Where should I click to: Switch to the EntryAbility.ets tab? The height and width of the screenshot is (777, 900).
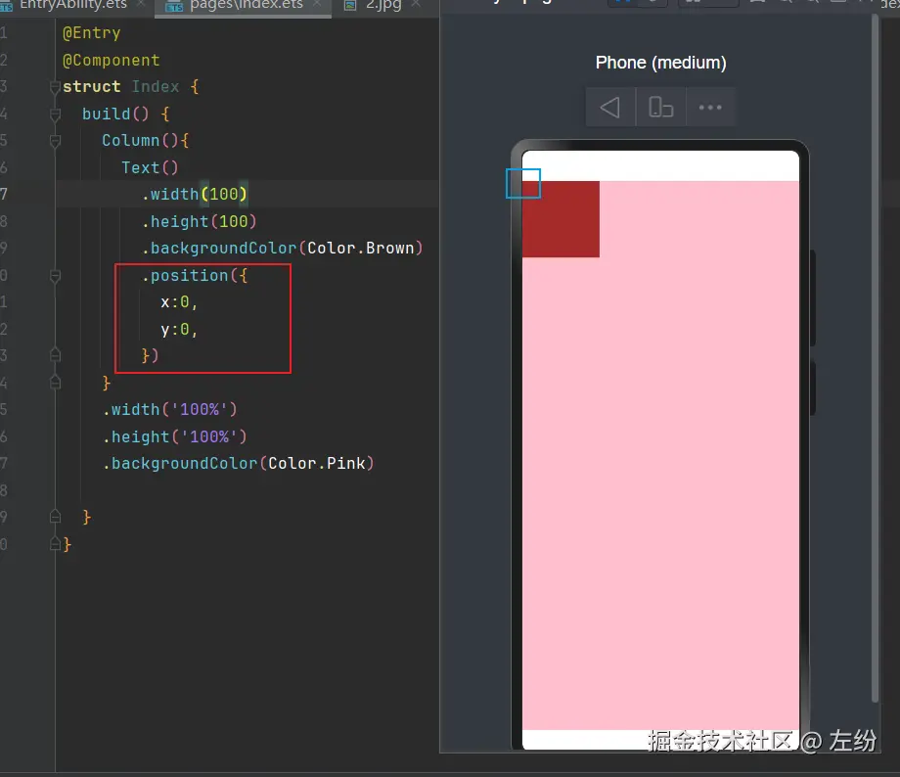tap(73, 6)
